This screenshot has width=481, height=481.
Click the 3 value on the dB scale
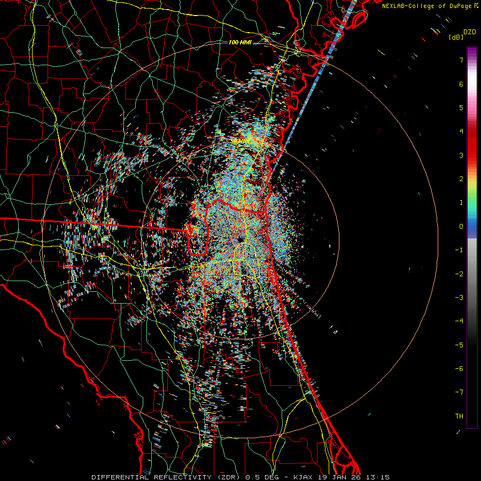[x=461, y=155]
